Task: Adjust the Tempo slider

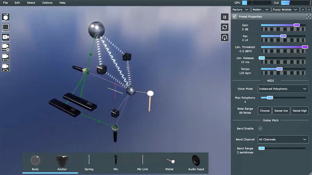Action: click(279, 69)
